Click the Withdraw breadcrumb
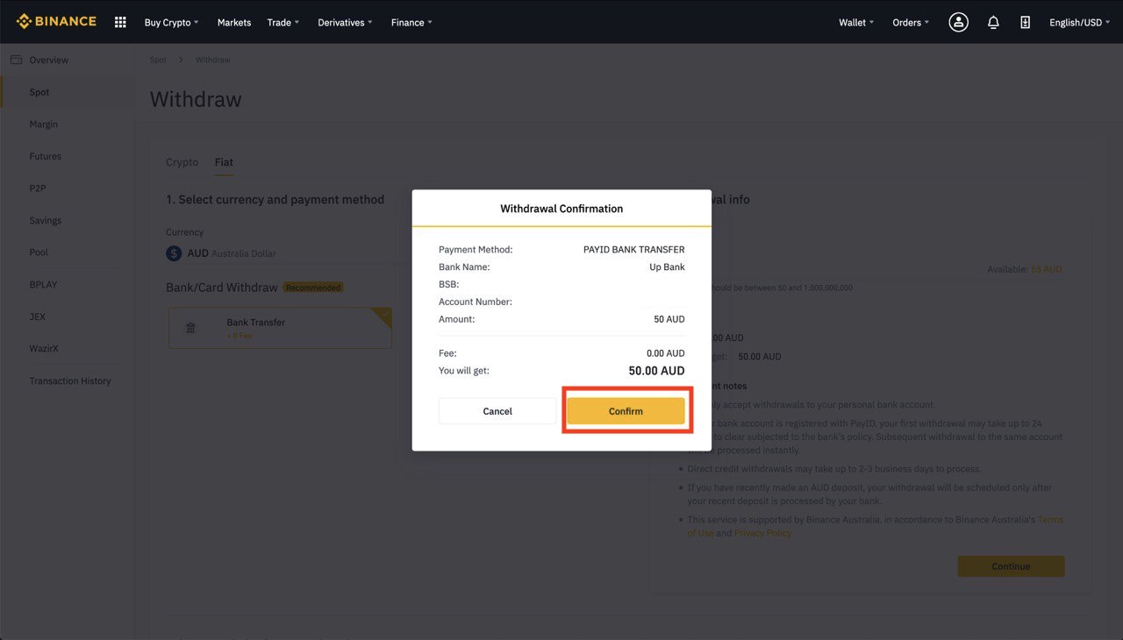Viewport: 1123px width, 640px height. [x=213, y=60]
